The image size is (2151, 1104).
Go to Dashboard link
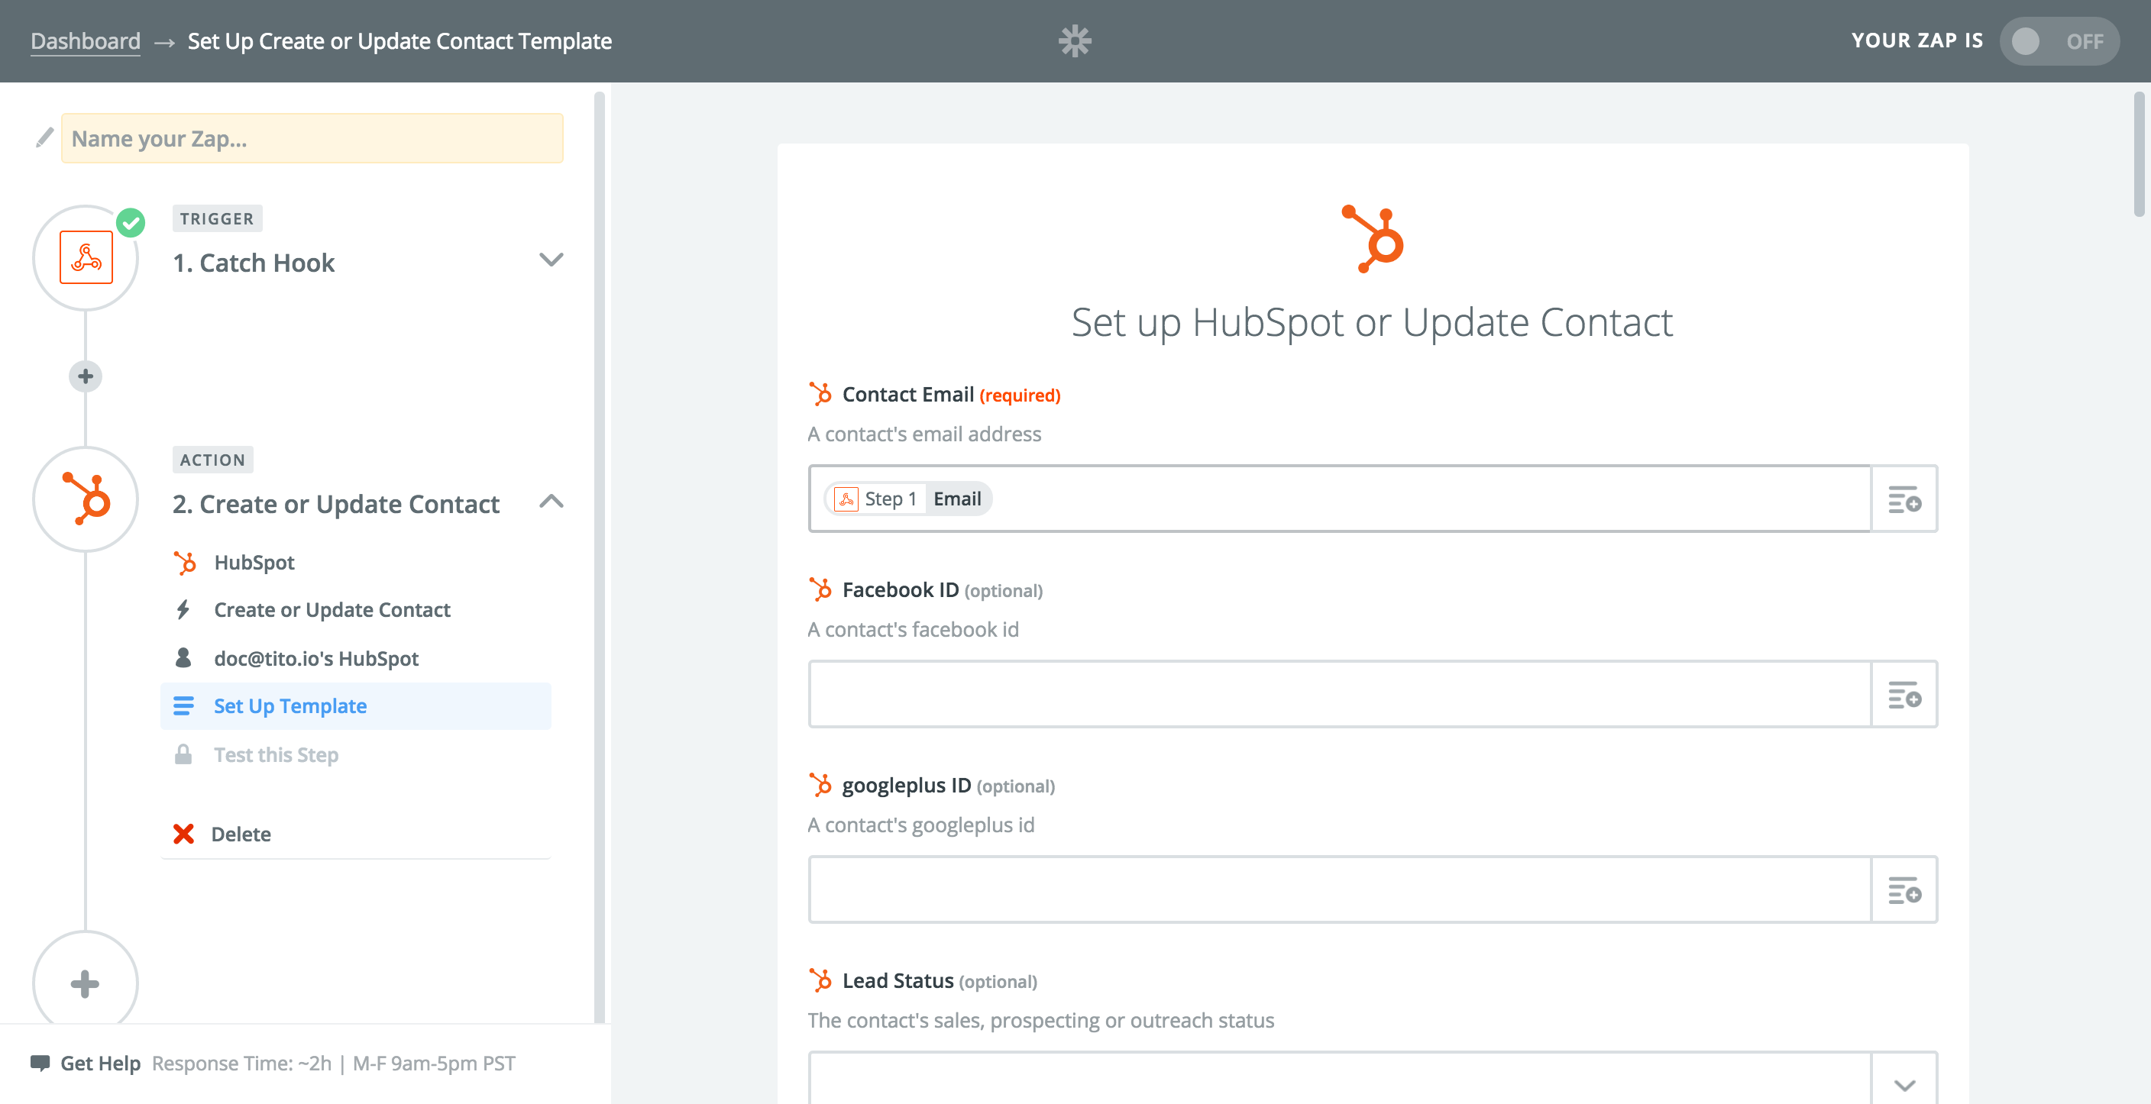click(x=86, y=41)
